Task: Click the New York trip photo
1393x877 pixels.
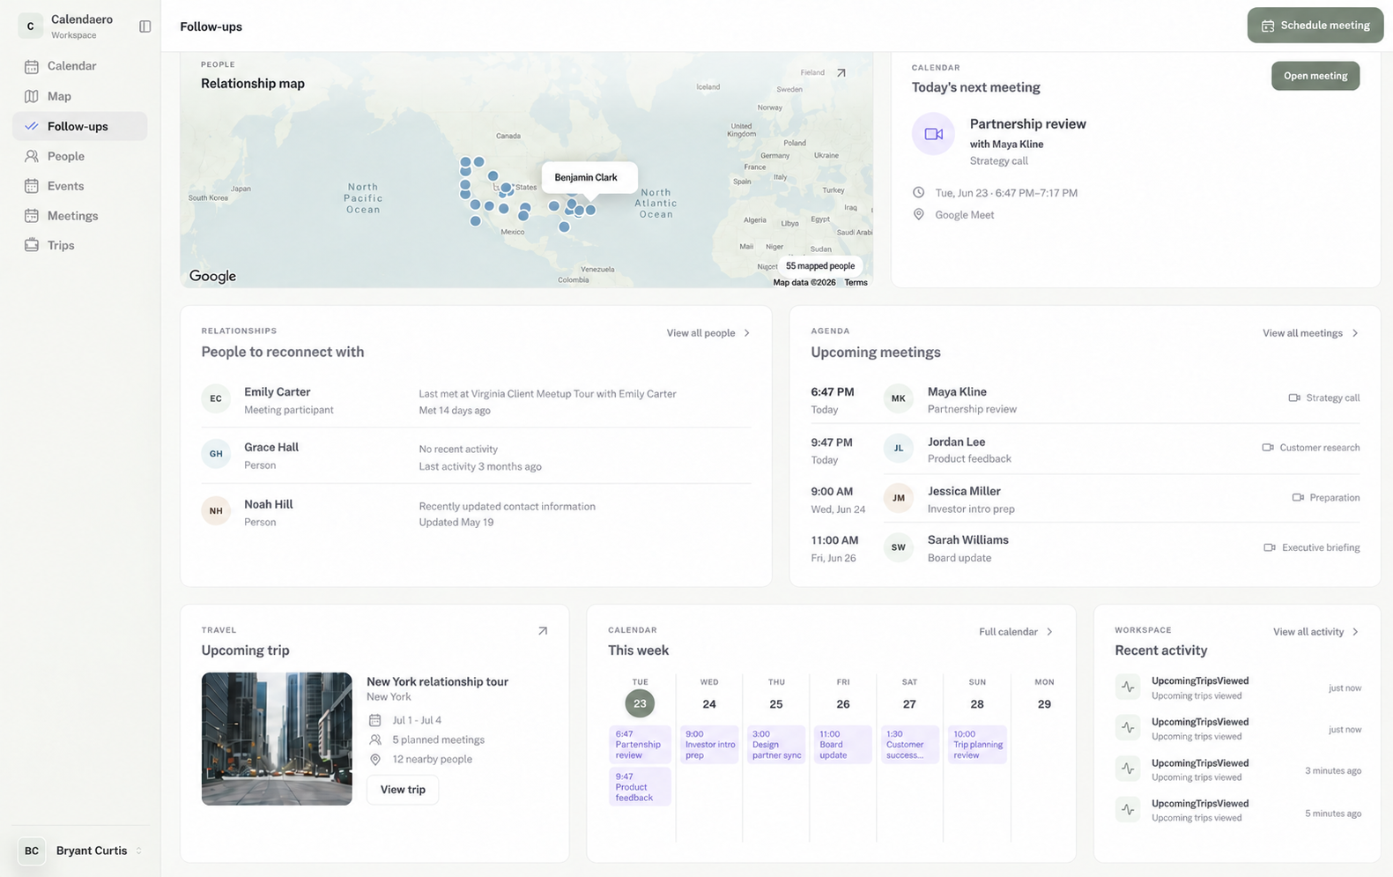Action: 277,739
